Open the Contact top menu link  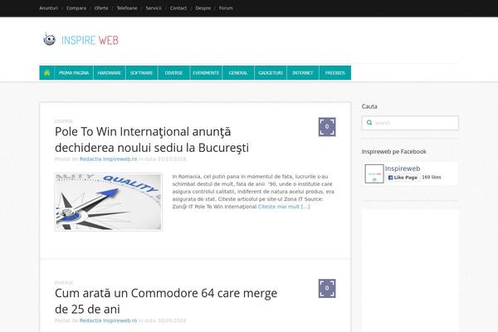pyautogui.click(x=178, y=8)
